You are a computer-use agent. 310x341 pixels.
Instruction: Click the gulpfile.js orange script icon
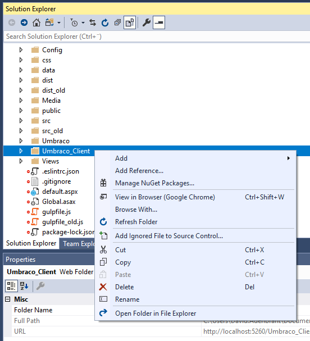35,212
